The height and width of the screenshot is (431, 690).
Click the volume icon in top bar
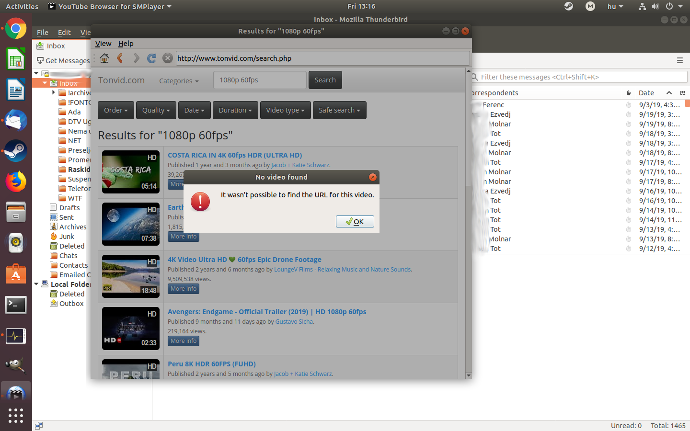pyautogui.click(x=655, y=6)
